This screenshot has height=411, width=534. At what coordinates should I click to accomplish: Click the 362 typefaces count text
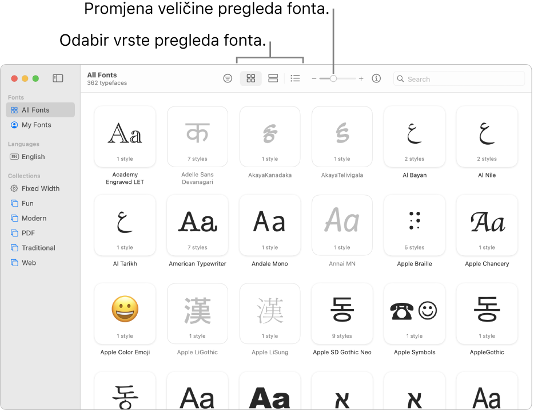[x=107, y=83]
